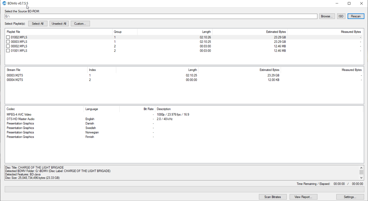Click the Disc Title line in log

pyautogui.click(x=34, y=167)
